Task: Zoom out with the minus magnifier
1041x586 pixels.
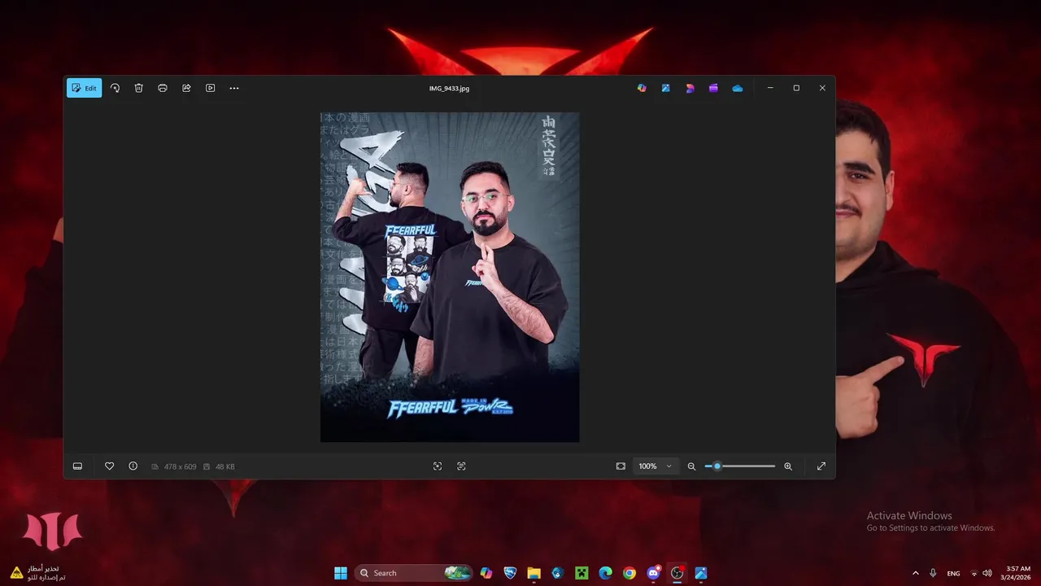Action: click(x=691, y=466)
